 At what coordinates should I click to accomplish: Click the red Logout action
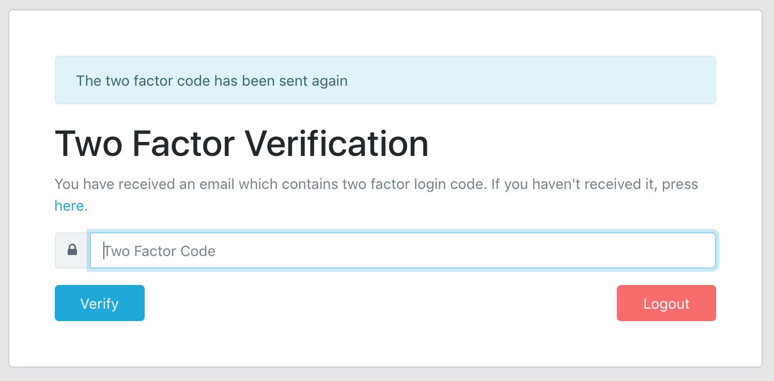pyautogui.click(x=666, y=303)
